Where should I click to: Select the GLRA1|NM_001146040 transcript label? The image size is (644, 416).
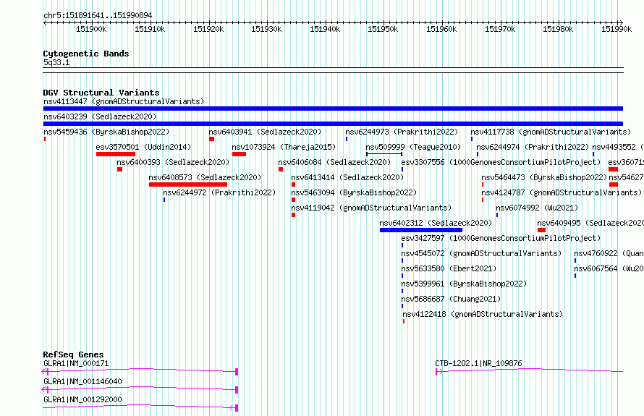[82, 381]
